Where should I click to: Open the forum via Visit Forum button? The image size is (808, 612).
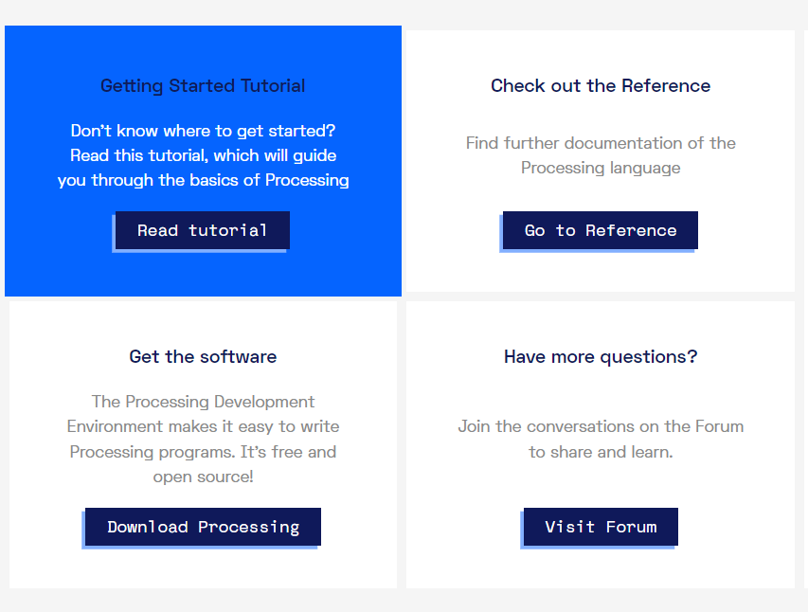(601, 527)
